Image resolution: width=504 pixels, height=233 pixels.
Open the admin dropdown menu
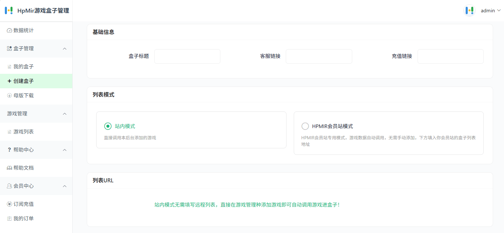click(490, 10)
